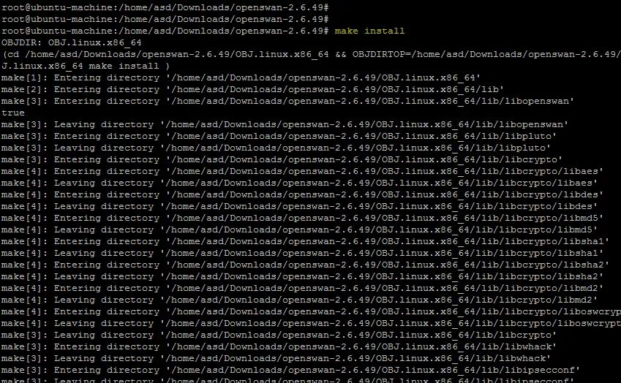Click the Entering directory libmd2 line
The image size is (621, 383).
tap(302, 288)
